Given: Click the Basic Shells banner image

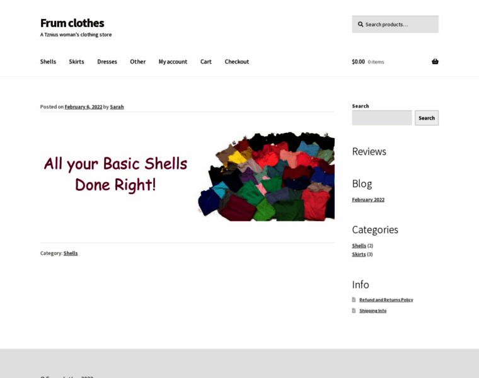Looking at the screenshot, I should (x=187, y=176).
